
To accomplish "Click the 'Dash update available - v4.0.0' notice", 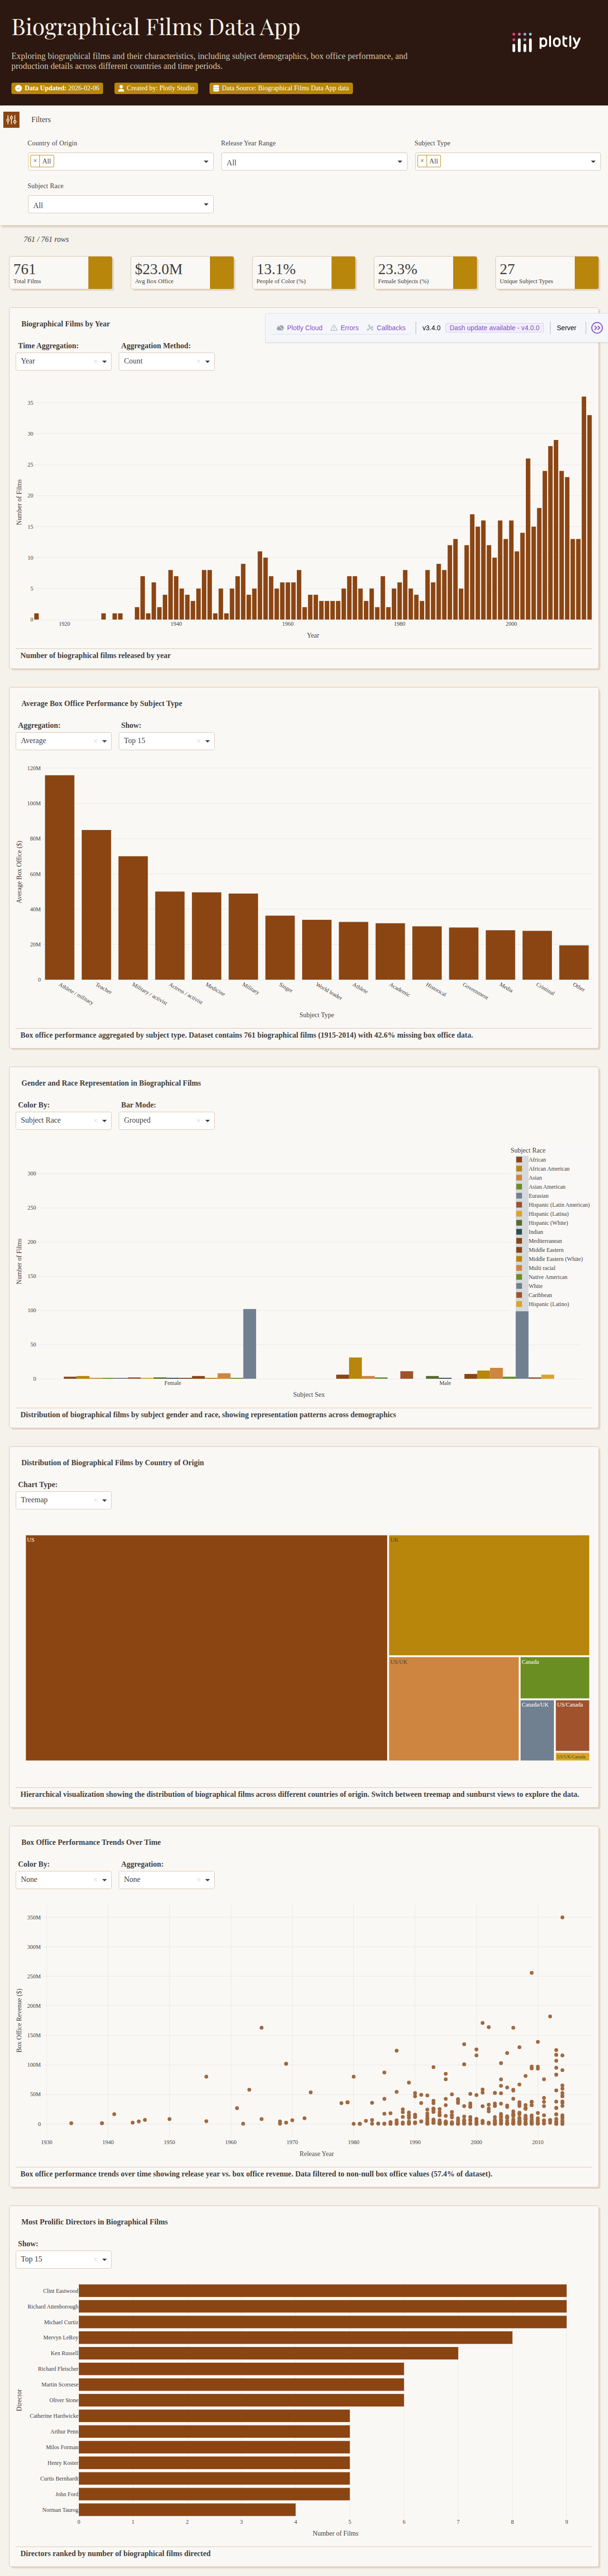I will [x=494, y=328].
